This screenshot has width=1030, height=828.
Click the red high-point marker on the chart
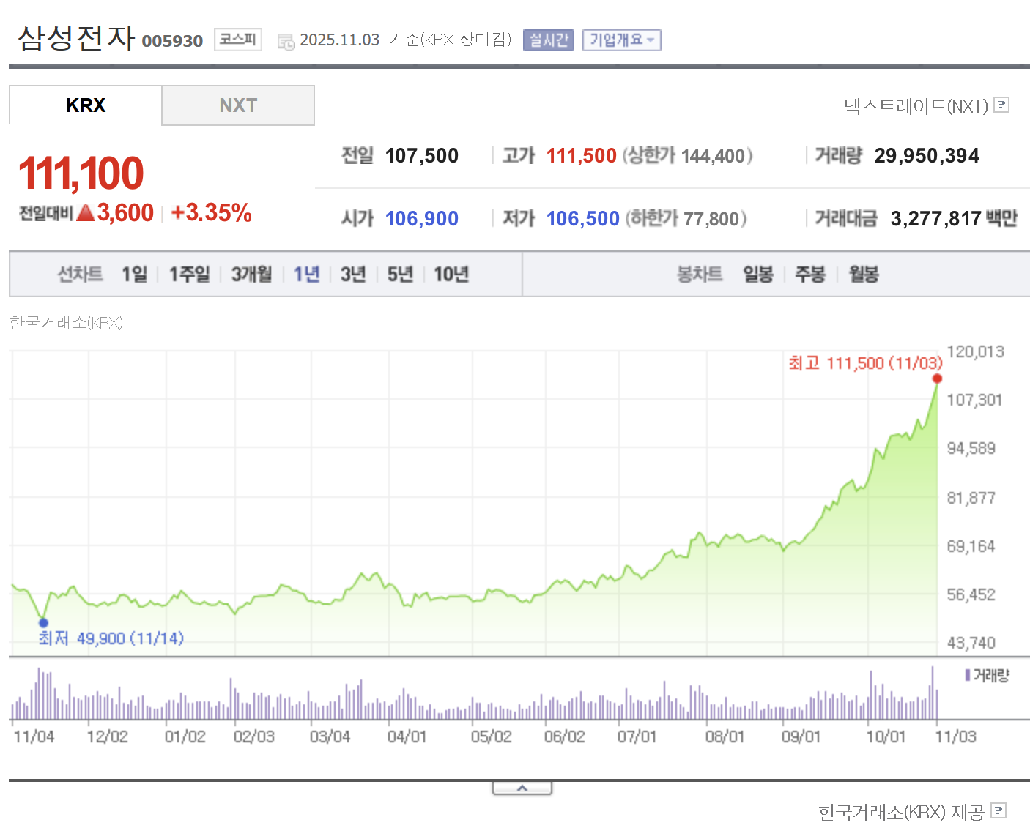point(937,378)
